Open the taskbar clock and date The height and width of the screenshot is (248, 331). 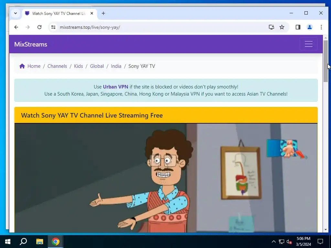coord(303,242)
